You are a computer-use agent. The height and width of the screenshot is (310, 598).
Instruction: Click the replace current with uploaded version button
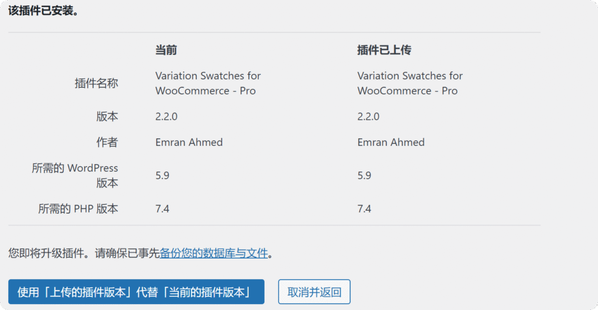point(136,292)
